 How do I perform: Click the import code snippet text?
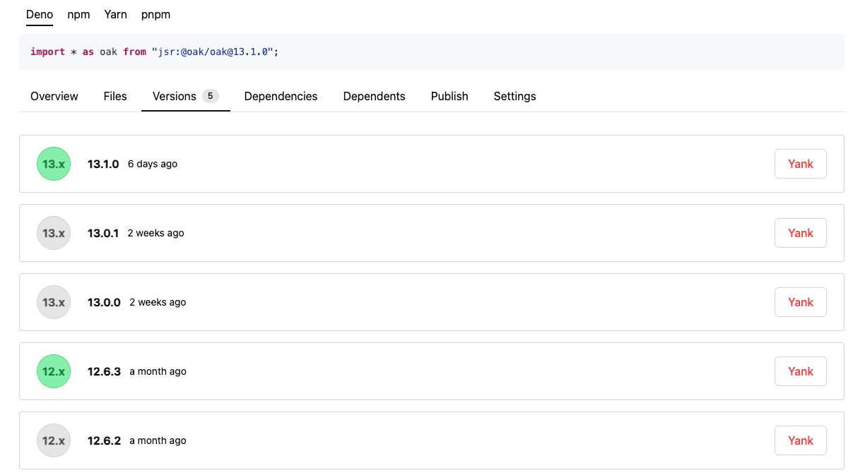point(155,52)
